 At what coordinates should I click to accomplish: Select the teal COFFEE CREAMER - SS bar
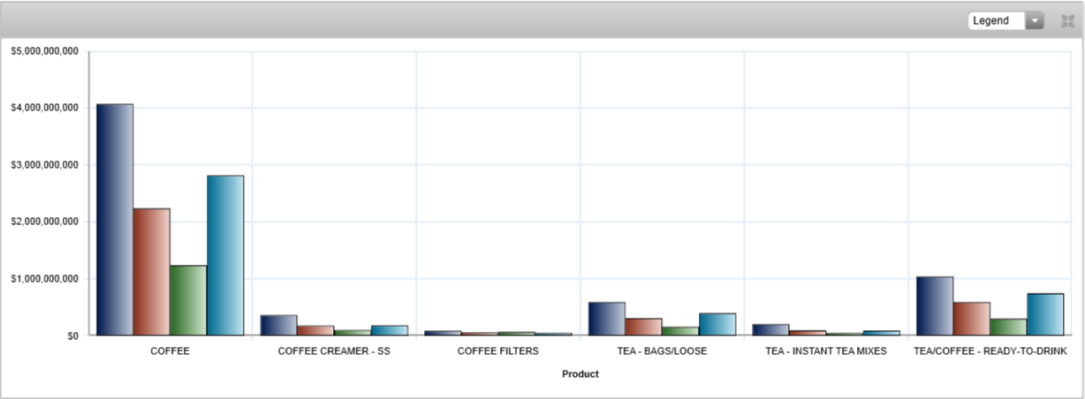click(x=390, y=330)
